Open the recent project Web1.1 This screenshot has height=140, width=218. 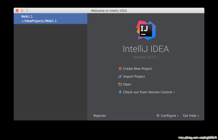[x=27, y=17]
